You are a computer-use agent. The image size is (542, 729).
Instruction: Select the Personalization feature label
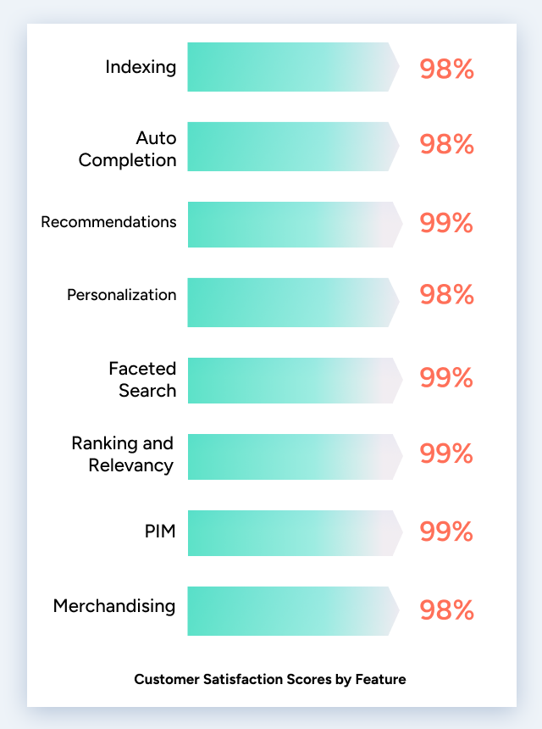coord(122,295)
